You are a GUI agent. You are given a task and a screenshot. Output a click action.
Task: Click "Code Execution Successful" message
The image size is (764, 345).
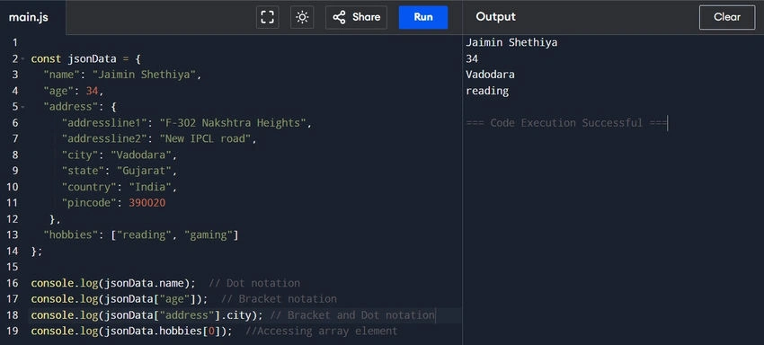pyautogui.click(x=566, y=123)
